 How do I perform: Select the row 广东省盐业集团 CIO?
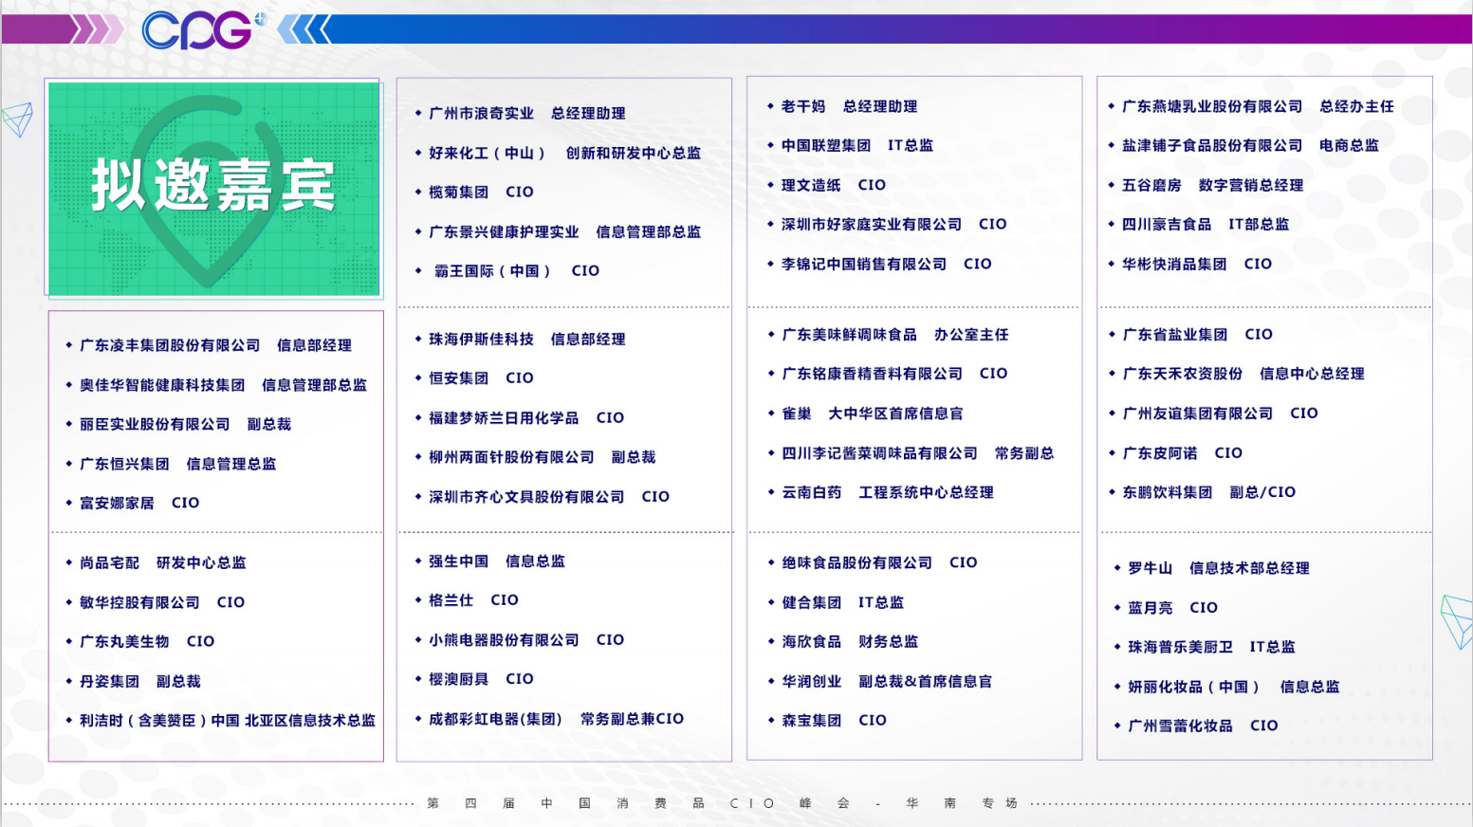coord(1191,335)
